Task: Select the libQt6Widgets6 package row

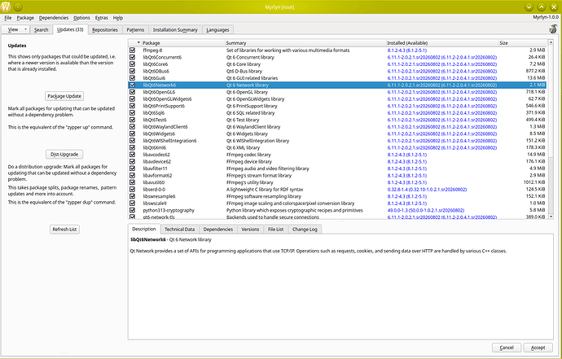Action: tap(337, 134)
